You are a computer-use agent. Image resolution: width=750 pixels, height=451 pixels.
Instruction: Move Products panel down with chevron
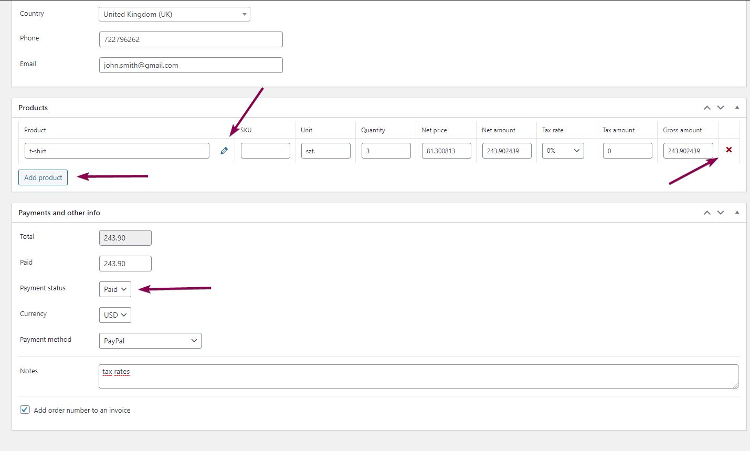click(721, 108)
